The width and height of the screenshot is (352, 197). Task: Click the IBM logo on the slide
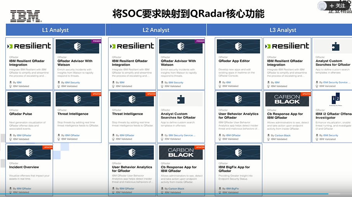[x=26, y=16]
